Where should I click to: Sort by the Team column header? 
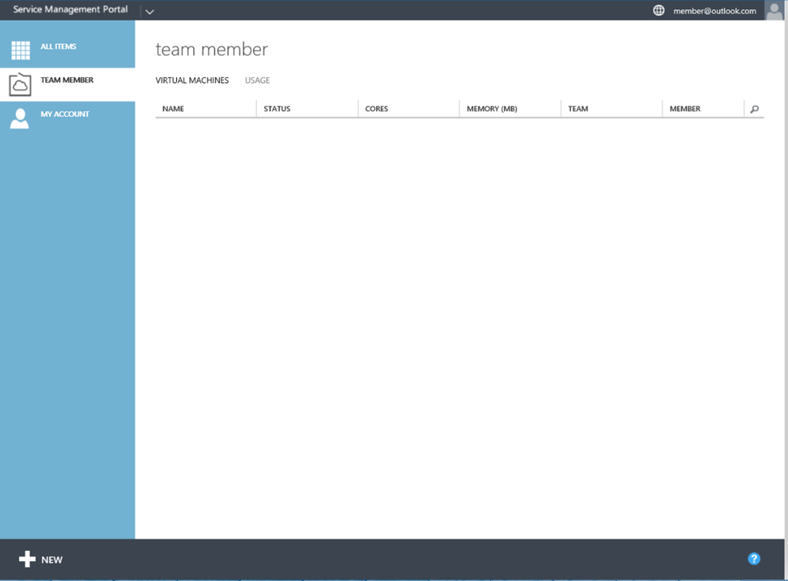[x=578, y=109]
